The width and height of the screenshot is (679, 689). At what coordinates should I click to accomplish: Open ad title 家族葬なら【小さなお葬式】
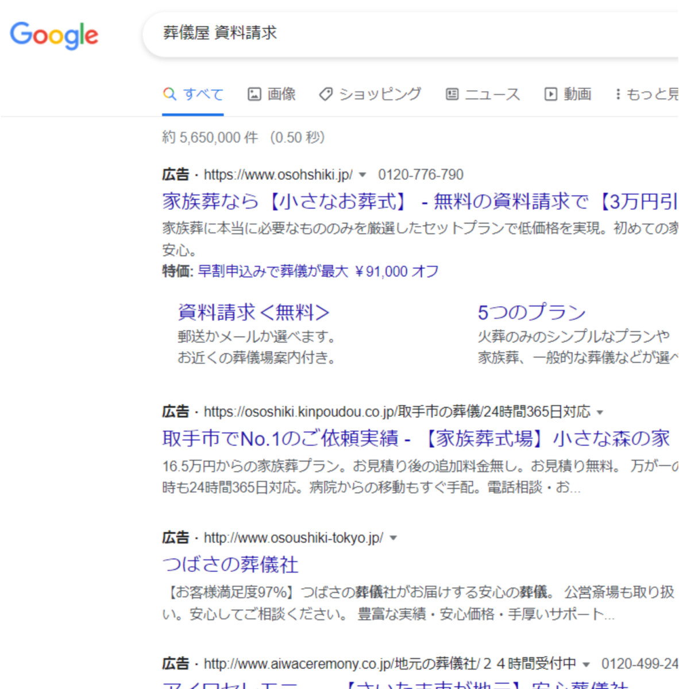(420, 202)
